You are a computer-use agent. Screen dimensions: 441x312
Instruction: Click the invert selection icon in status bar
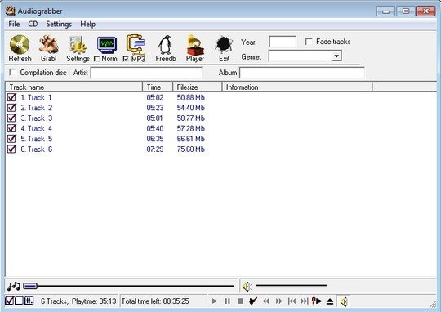click(29, 301)
